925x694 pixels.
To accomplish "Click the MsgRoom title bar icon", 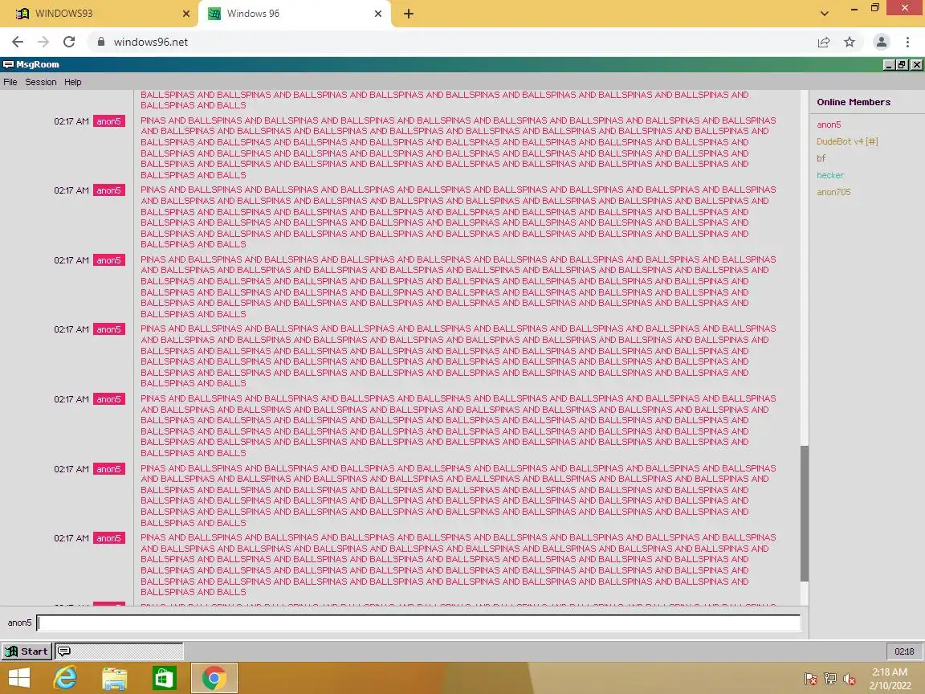I will click(8, 64).
